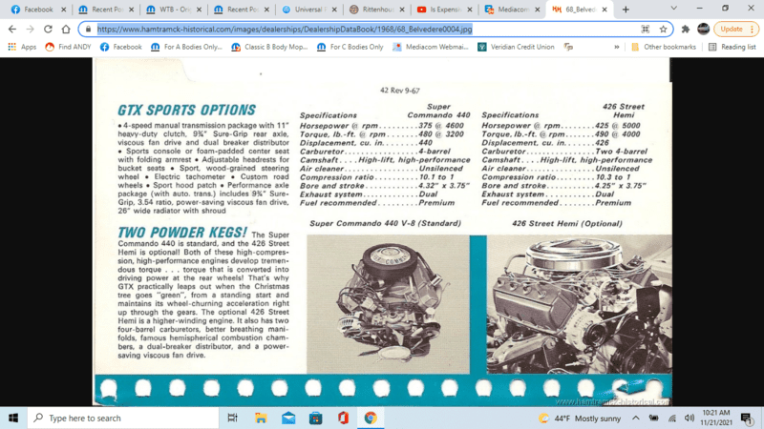764x429 pixels.
Task: Open the Veridian Credit Union bookmark
Action: pyautogui.click(x=516, y=47)
